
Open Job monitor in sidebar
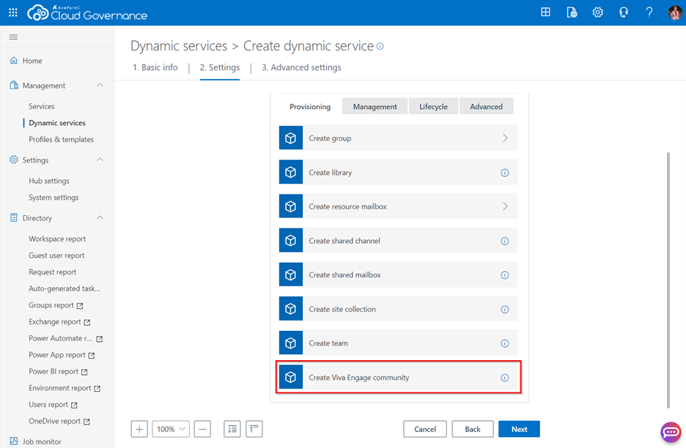pos(42,441)
